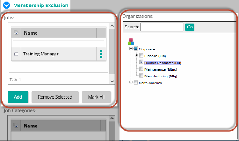The width and height of the screenshot is (239, 141).
Task: Expand the North America node
Action: 131,82
